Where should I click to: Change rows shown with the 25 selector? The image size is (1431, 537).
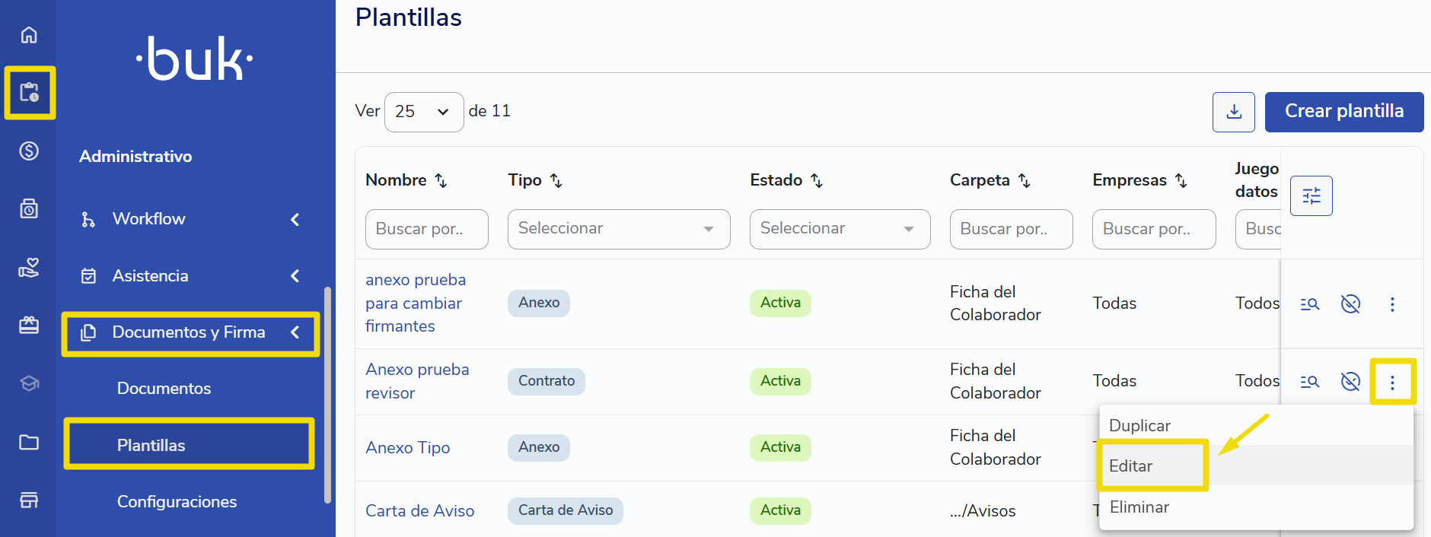[424, 112]
